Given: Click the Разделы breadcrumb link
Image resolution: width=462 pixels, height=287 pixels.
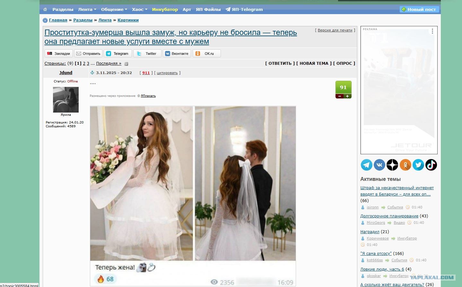Looking at the screenshot, I should 83,20.
